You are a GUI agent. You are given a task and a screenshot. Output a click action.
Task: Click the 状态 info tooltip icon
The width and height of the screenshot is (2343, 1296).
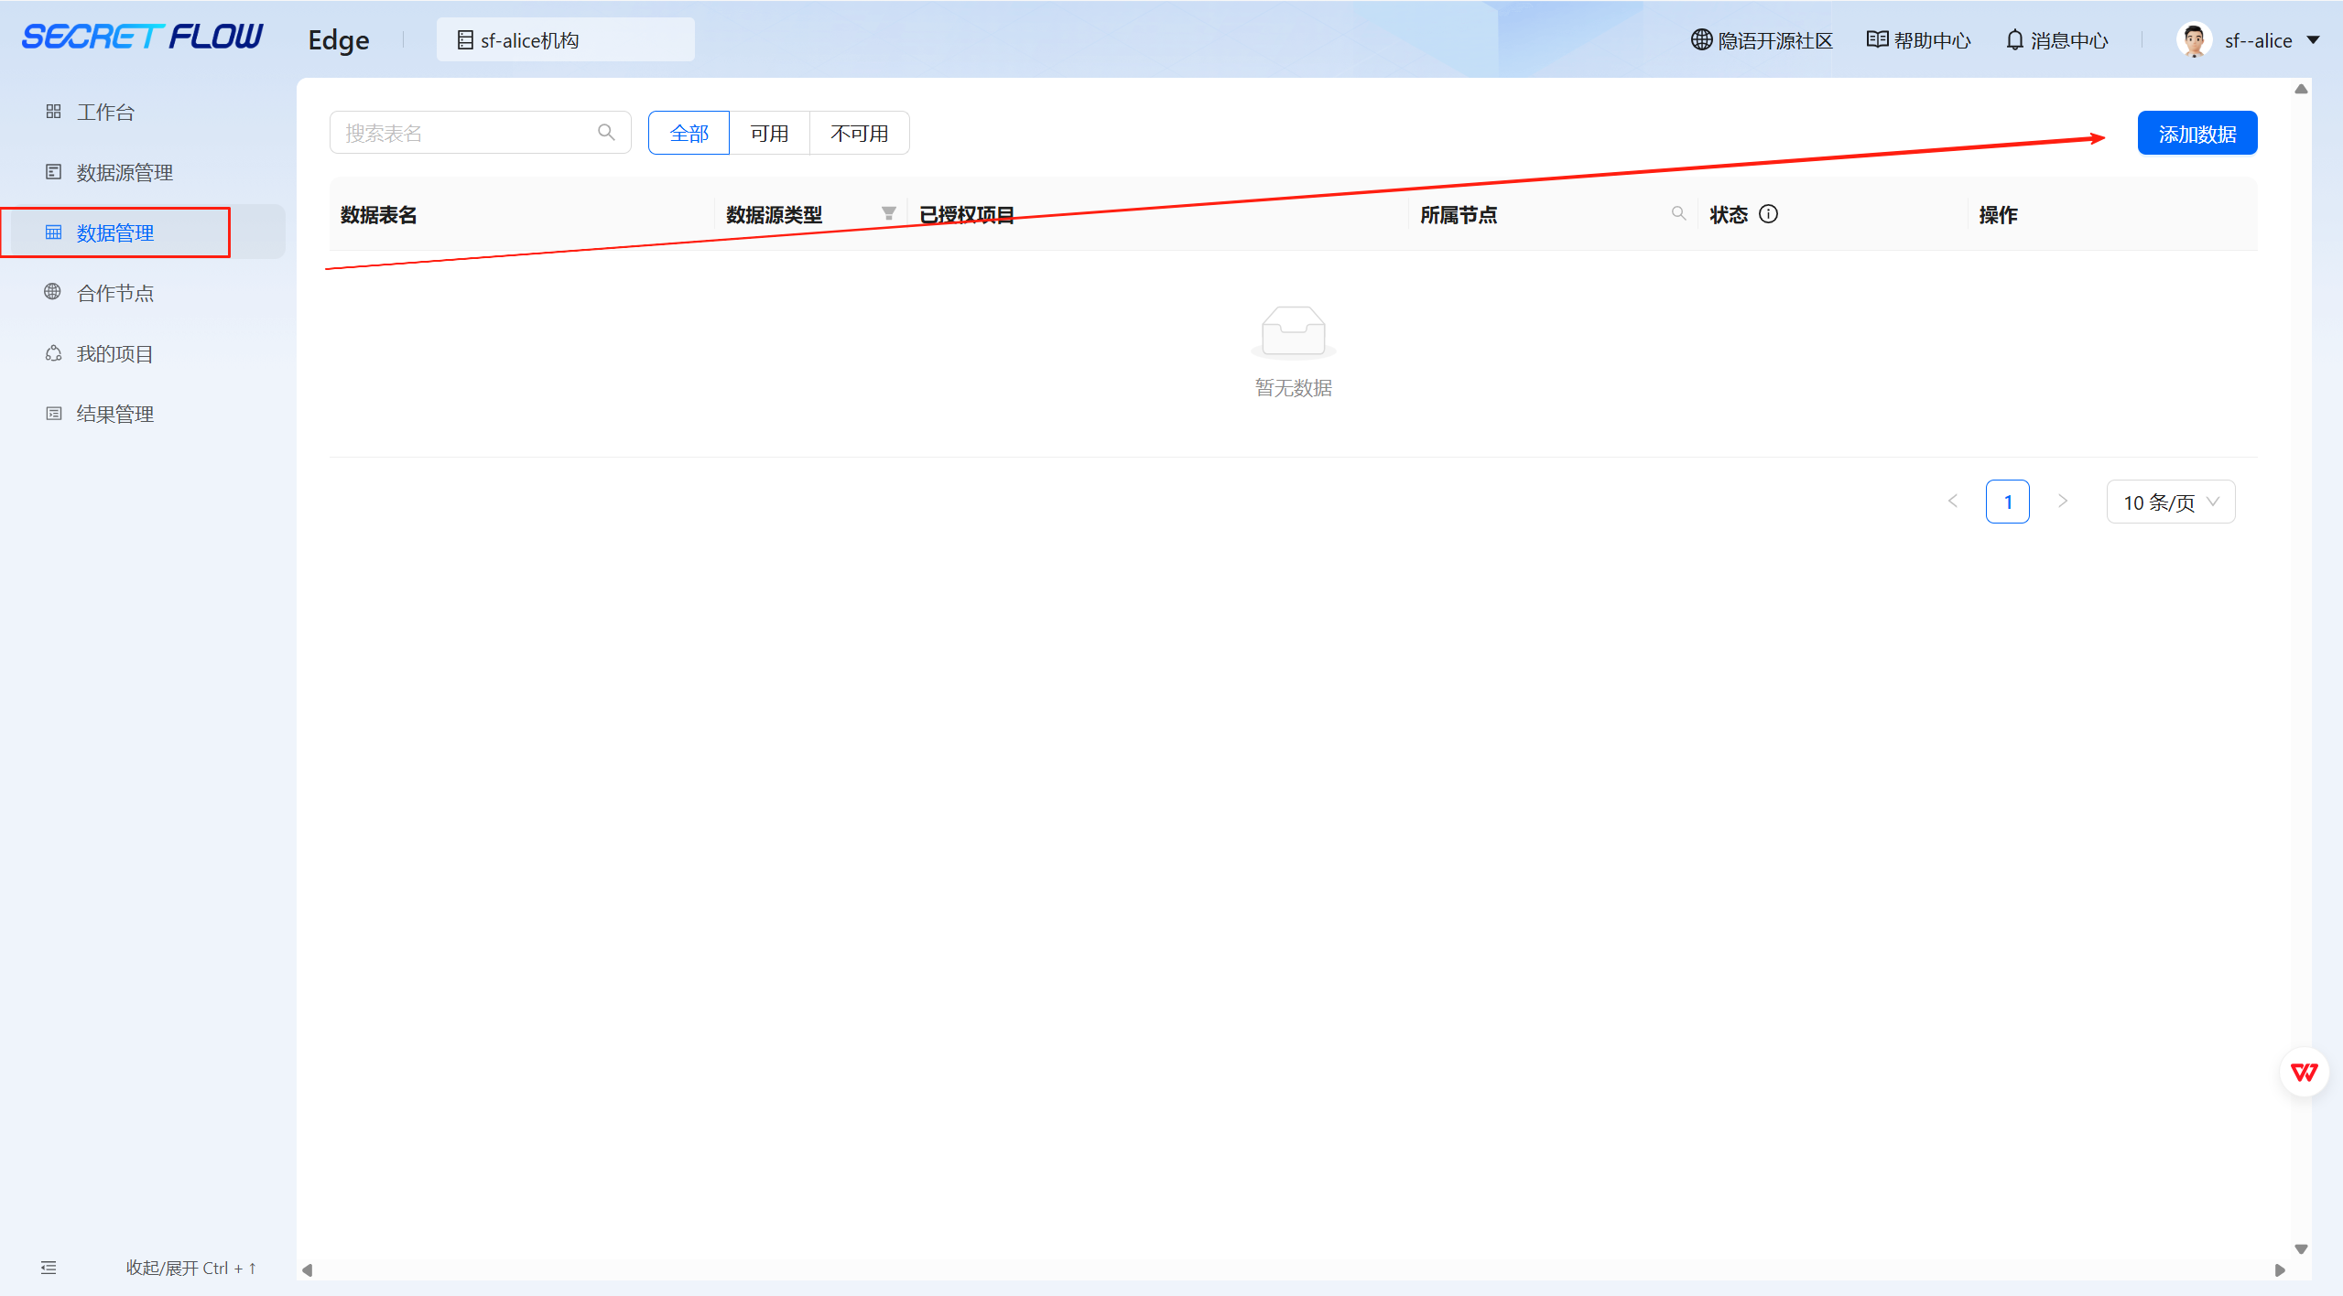(1768, 213)
